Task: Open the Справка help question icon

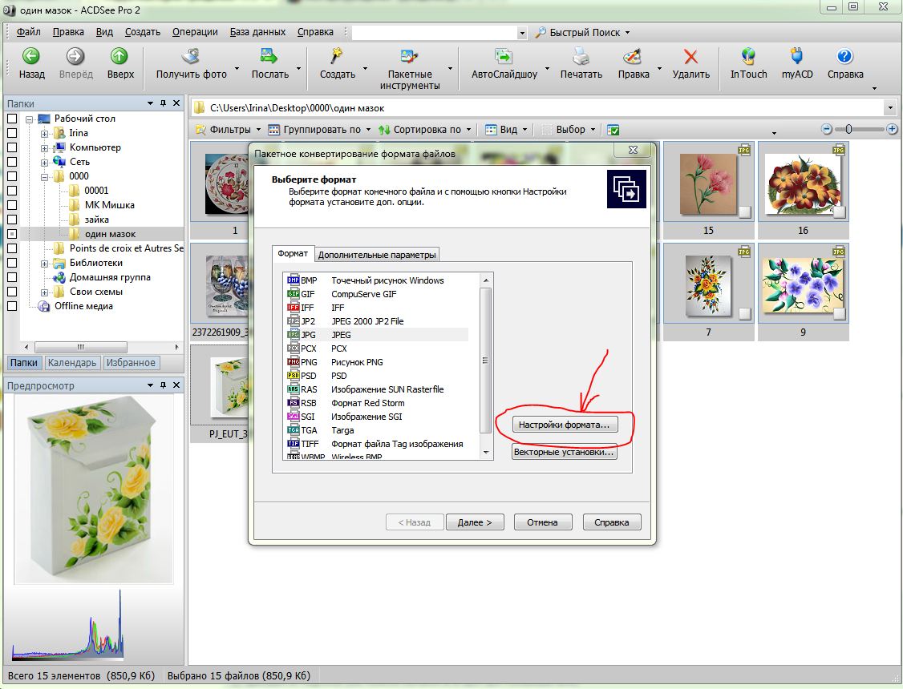Action: click(844, 56)
